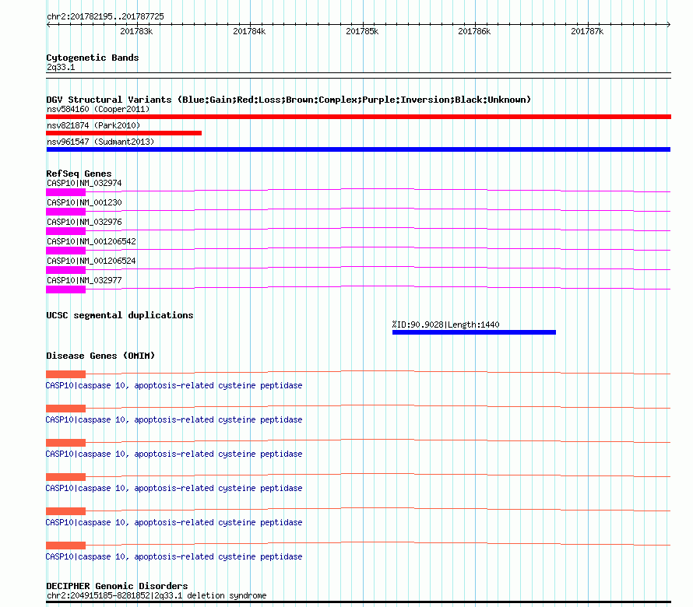Open the last CASP10 caspase 10 OMIM link
This screenshot has height=607, width=693.
coord(174,556)
